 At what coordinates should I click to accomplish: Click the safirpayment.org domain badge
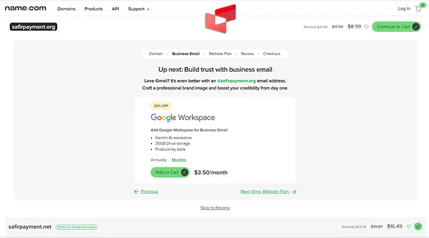[x=33, y=27]
